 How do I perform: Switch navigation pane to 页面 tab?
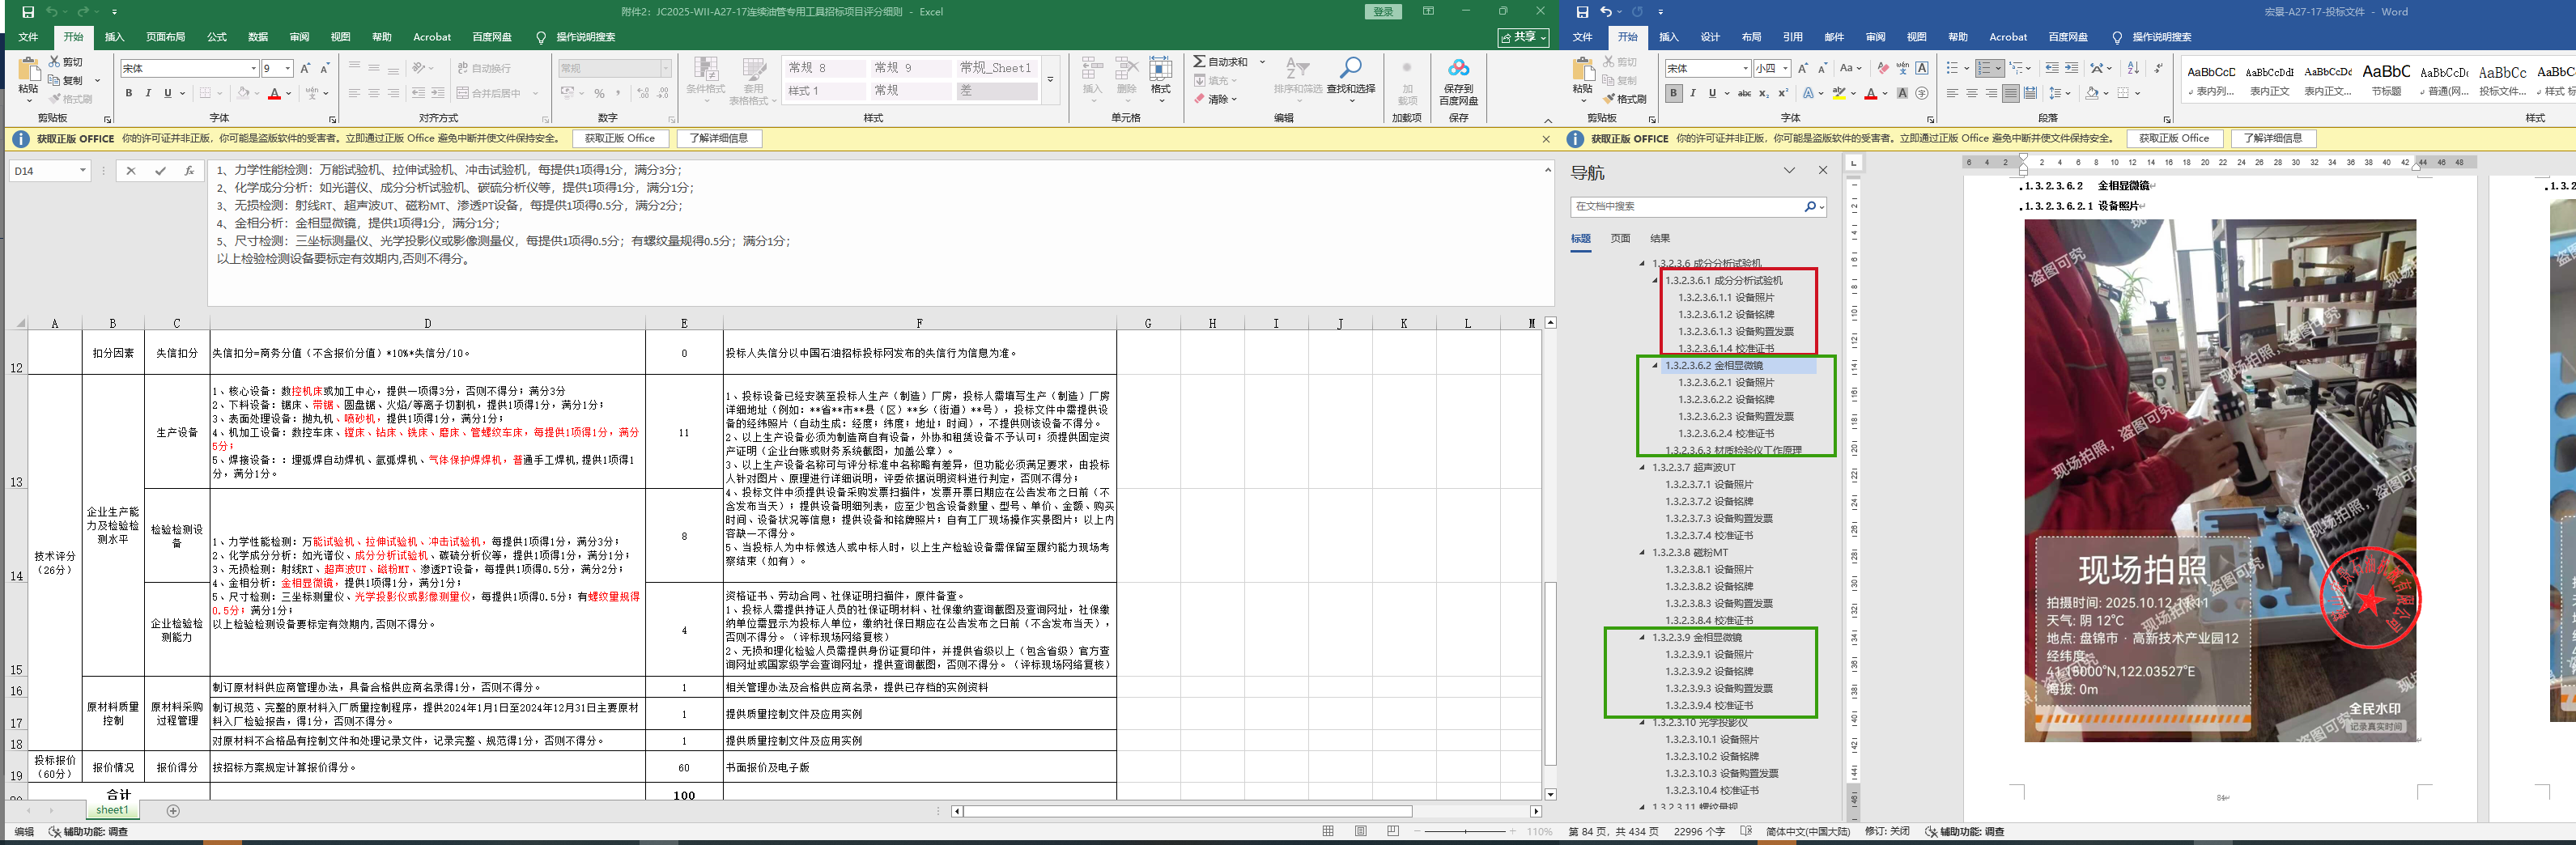[x=1620, y=238]
